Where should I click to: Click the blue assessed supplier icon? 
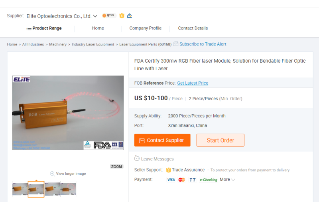(x=129, y=16)
